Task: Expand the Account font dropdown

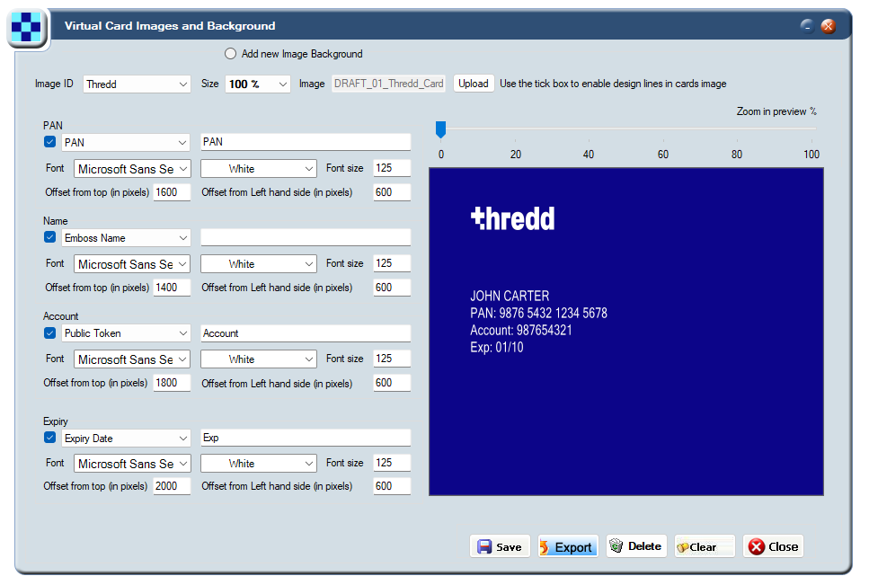Action: click(132, 359)
